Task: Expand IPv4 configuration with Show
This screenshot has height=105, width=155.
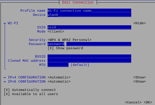Action: (140, 77)
